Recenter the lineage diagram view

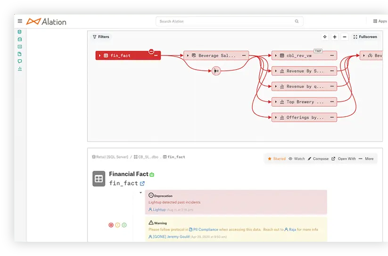[x=325, y=37]
